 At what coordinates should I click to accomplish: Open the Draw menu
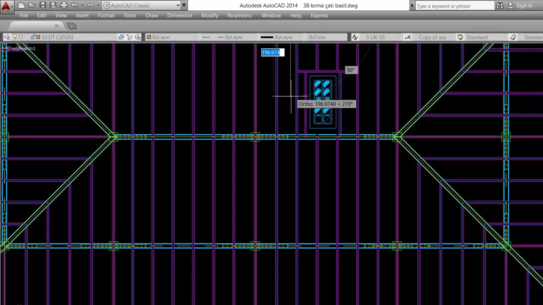point(152,15)
